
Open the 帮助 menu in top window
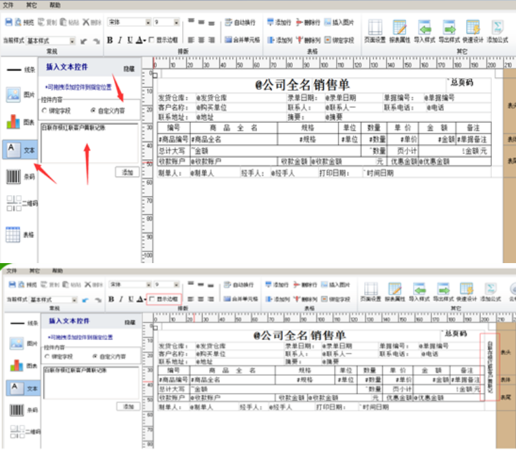(x=55, y=5)
